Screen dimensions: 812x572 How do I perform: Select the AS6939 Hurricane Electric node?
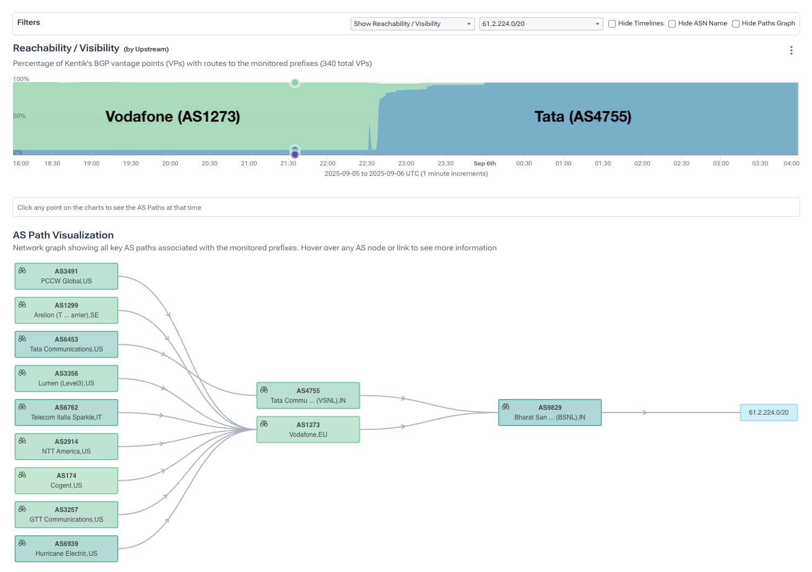point(66,549)
